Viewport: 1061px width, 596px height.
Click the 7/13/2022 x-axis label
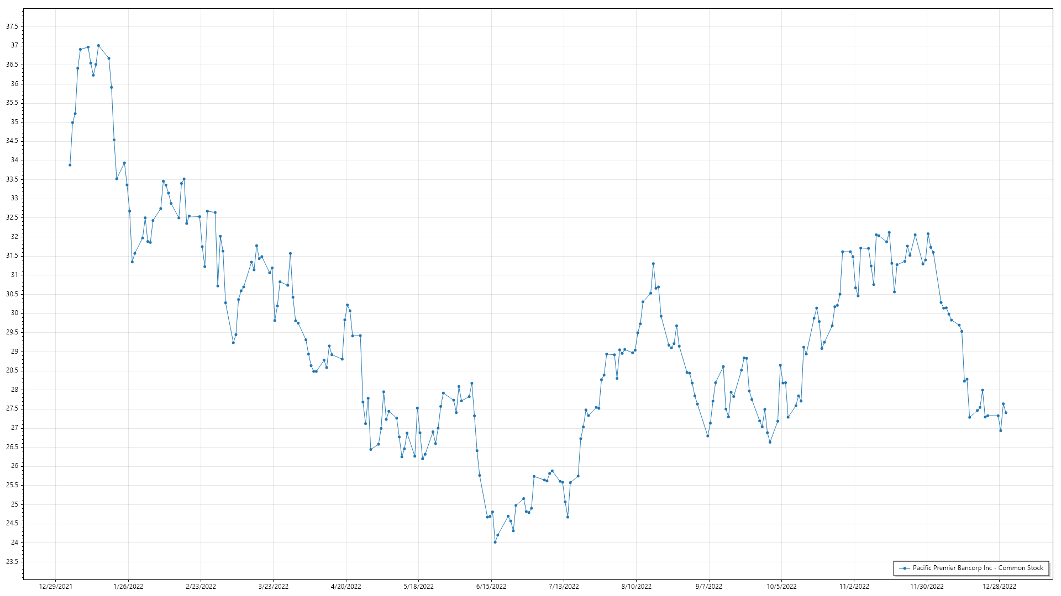tap(564, 586)
